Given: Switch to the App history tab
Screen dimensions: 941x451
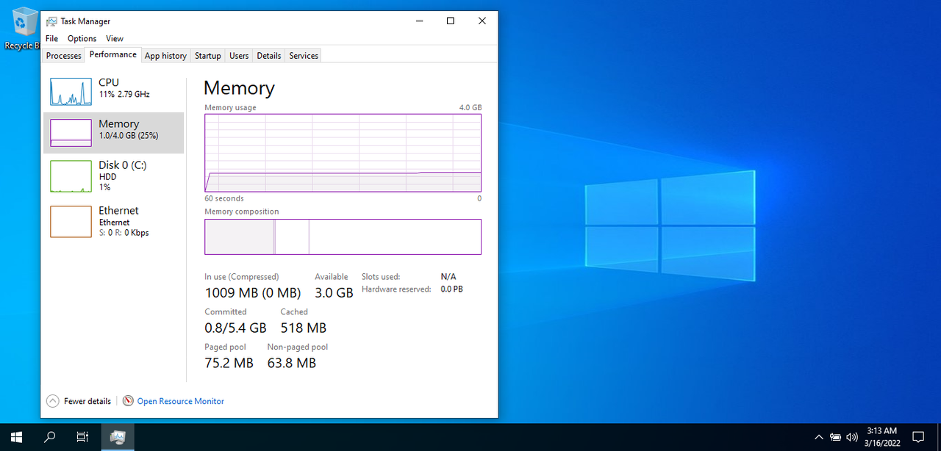Looking at the screenshot, I should click(x=165, y=56).
